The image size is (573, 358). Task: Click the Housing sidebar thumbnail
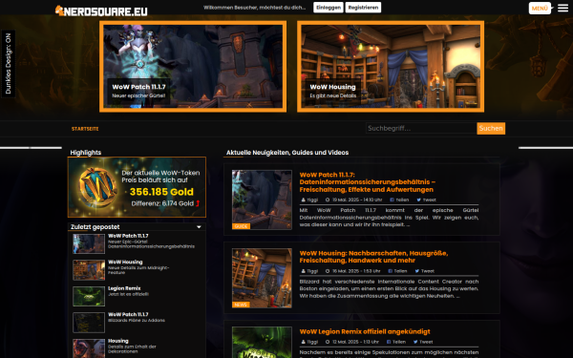pyautogui.click(x=89, y=348)
